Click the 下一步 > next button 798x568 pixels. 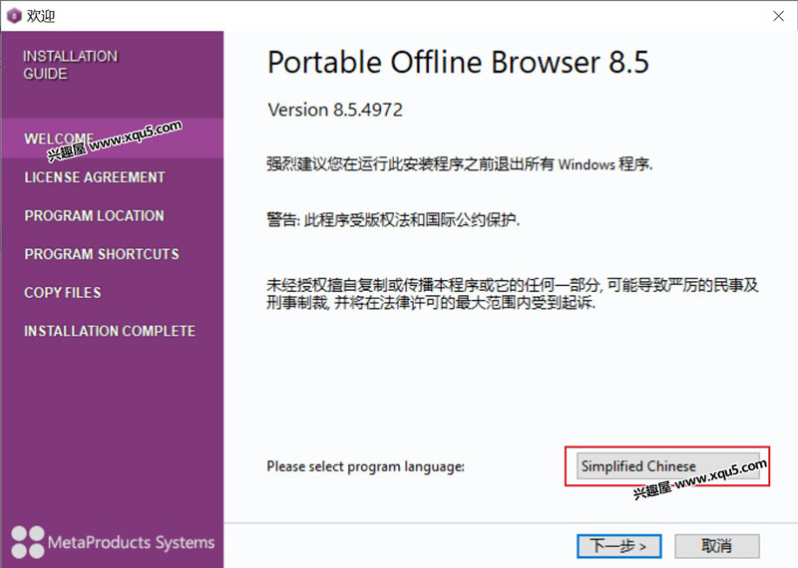click(618, 546)
